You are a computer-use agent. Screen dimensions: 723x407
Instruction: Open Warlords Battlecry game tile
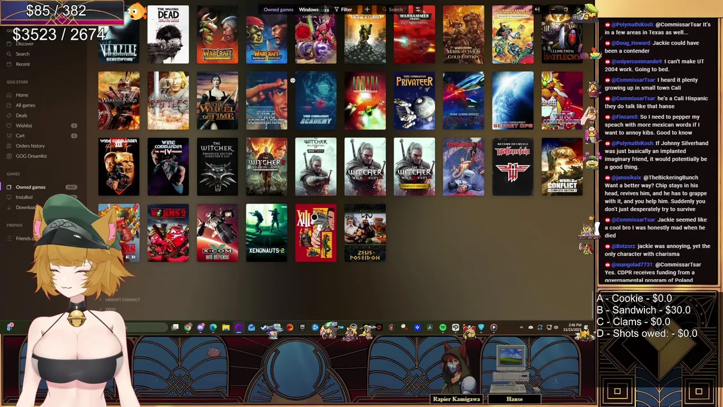pyautogui.click(x=562, y=34)
